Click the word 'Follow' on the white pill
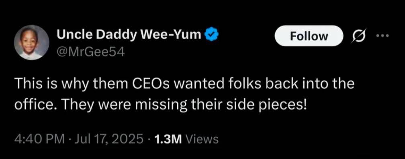This screenshot has width=405, height=159. pyautogui.click(x=309, y=36)
